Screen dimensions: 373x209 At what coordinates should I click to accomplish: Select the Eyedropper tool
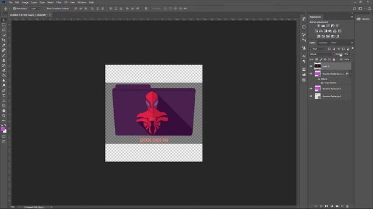click(3, 45)
